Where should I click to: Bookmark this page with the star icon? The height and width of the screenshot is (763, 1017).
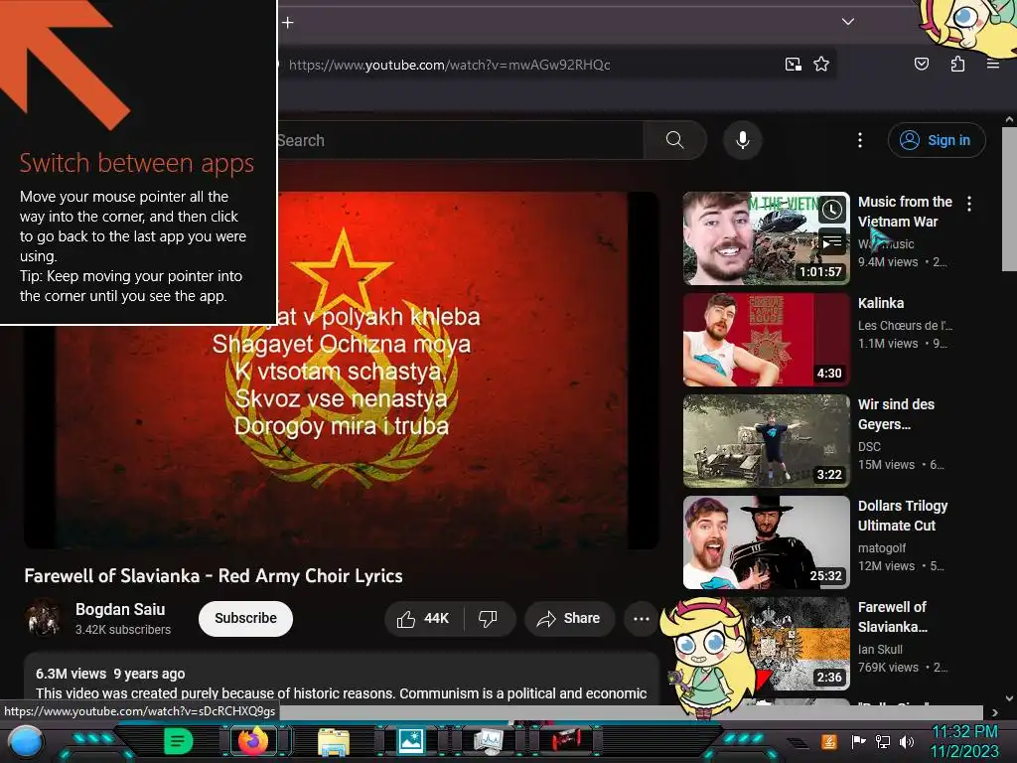pyautogui.click(x=821, y=65)
